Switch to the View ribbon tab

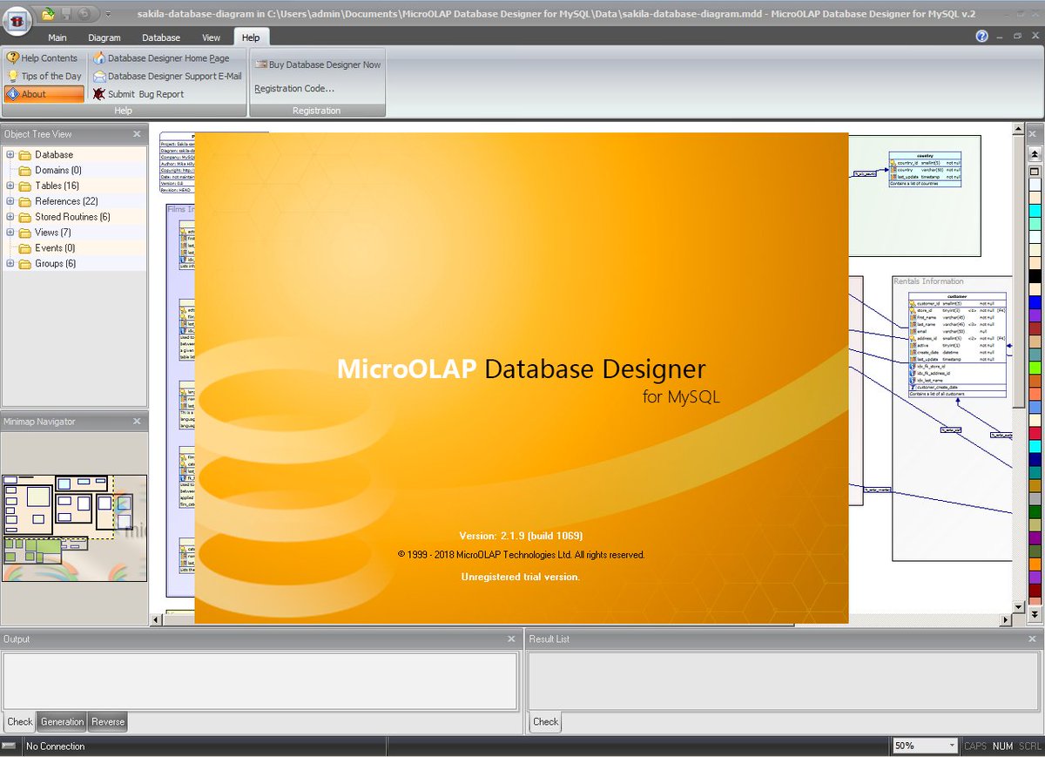pyautogui.click(x=212, y=37)
